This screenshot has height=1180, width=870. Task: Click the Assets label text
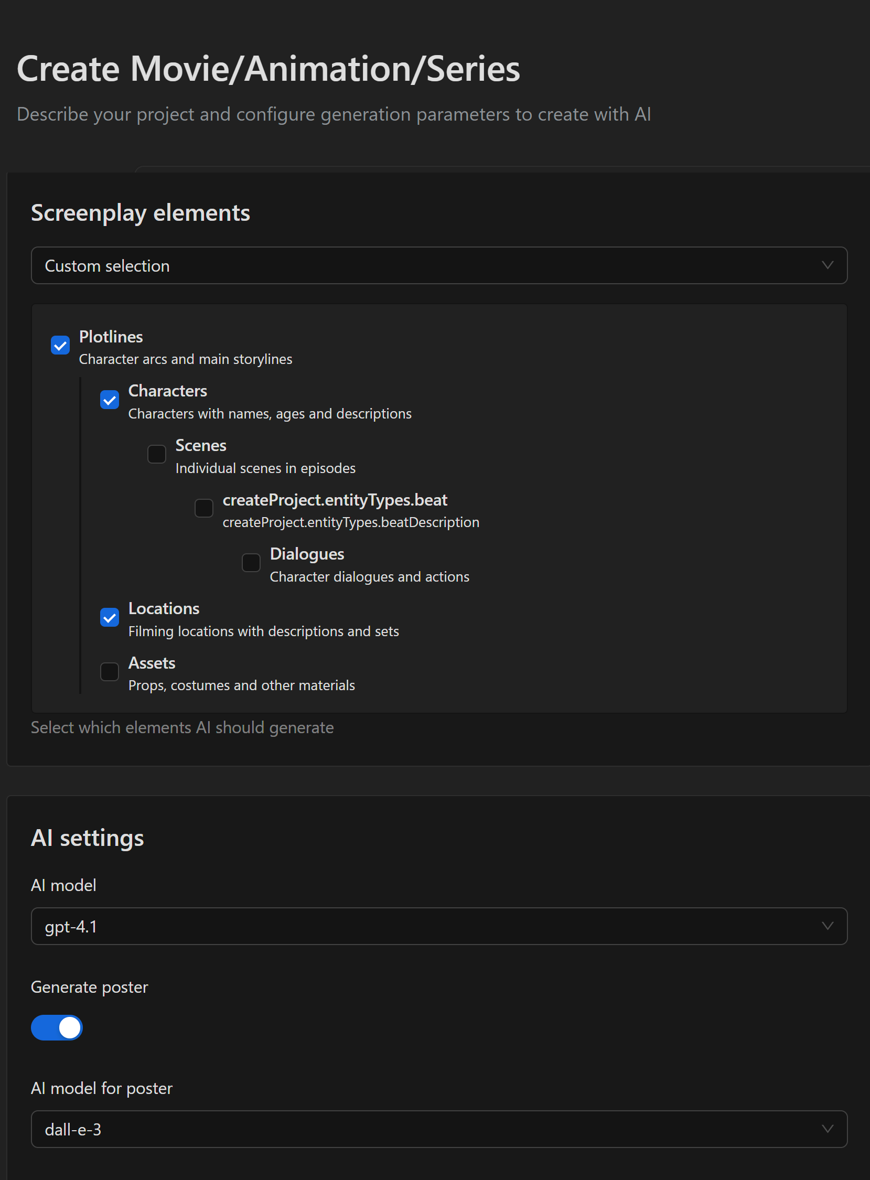point(152,662)
